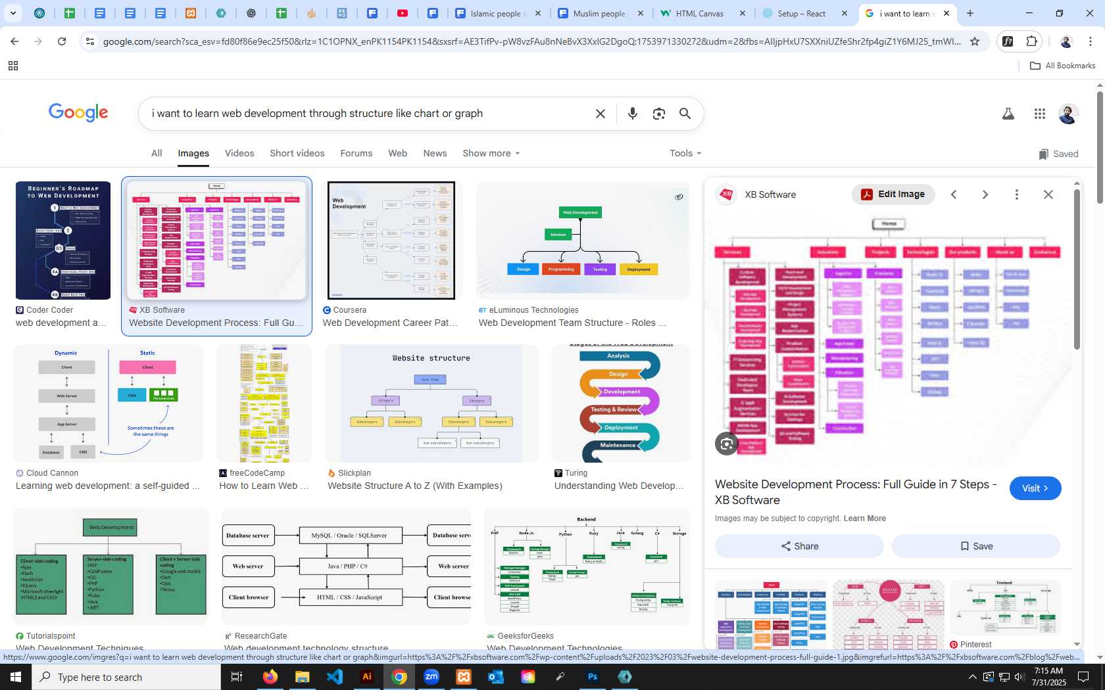
Task: Go back to previous page
Action: (x=14, y=41)
